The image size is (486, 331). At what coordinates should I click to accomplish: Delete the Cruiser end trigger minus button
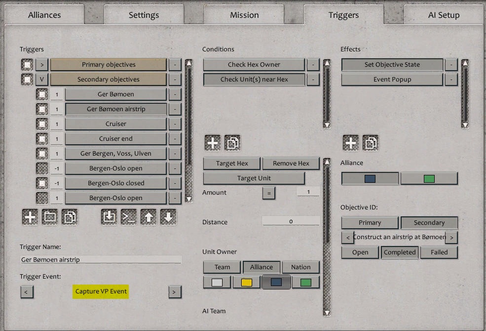tap(175, 139)
